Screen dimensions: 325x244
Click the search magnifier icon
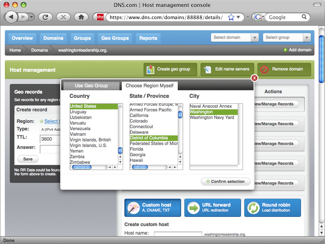(x=304, y=17)
